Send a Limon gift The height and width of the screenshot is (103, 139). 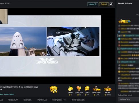(x=71, y=91)
